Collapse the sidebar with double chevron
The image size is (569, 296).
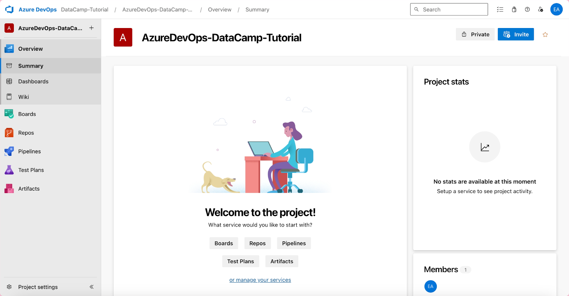(91, 287)
